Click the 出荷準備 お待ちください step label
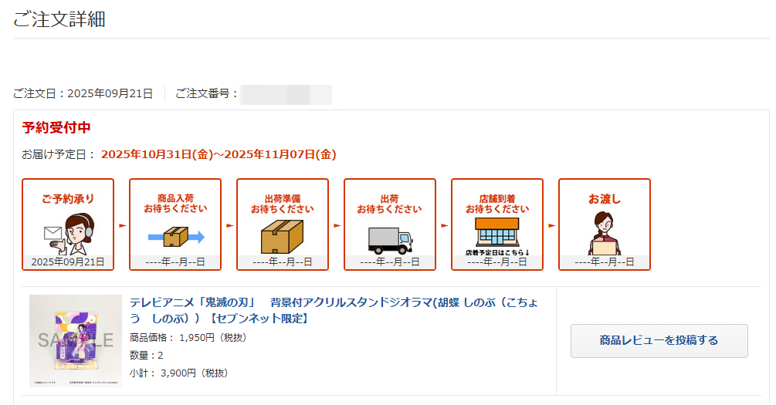The image size is (776, 405). [283, 204]
